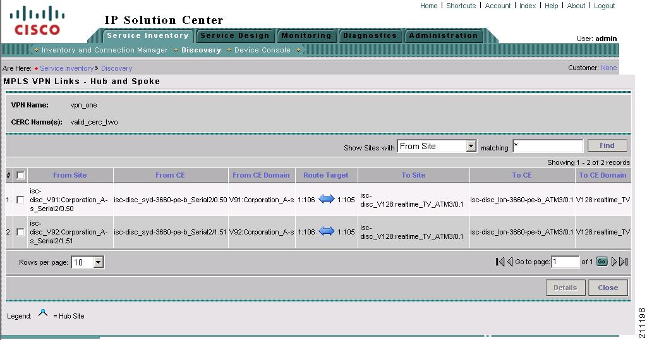
Task: Click V91:Corporation_A-s domain cell
Action: [x=262, y=200]
